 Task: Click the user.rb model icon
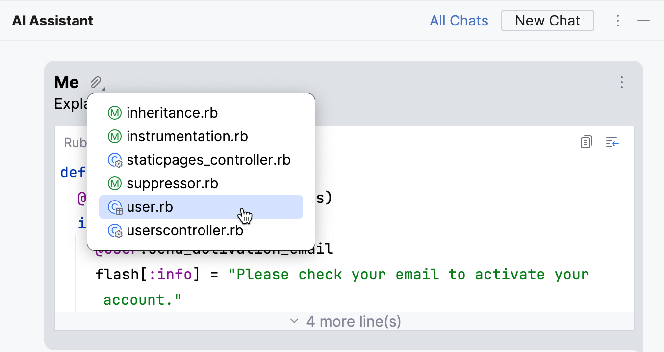[115, 207]
